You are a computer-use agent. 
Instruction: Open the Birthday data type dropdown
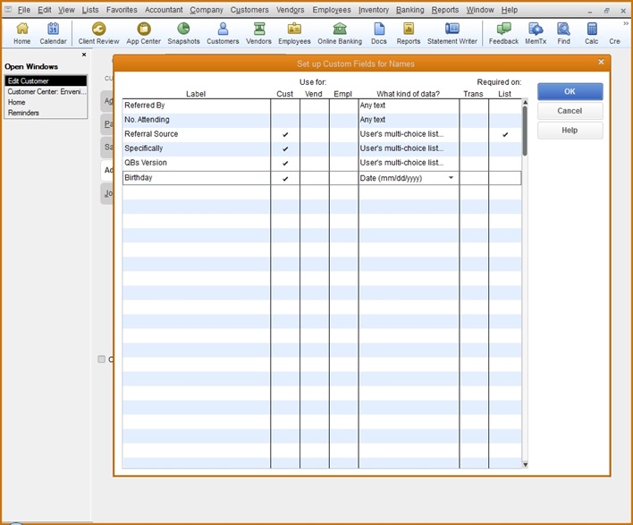point(451,178)
